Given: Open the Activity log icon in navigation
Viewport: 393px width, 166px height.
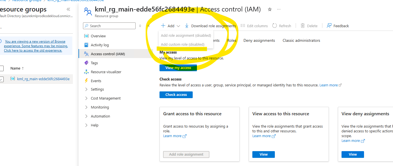Looking at the screenshot, I should [86, 45].
